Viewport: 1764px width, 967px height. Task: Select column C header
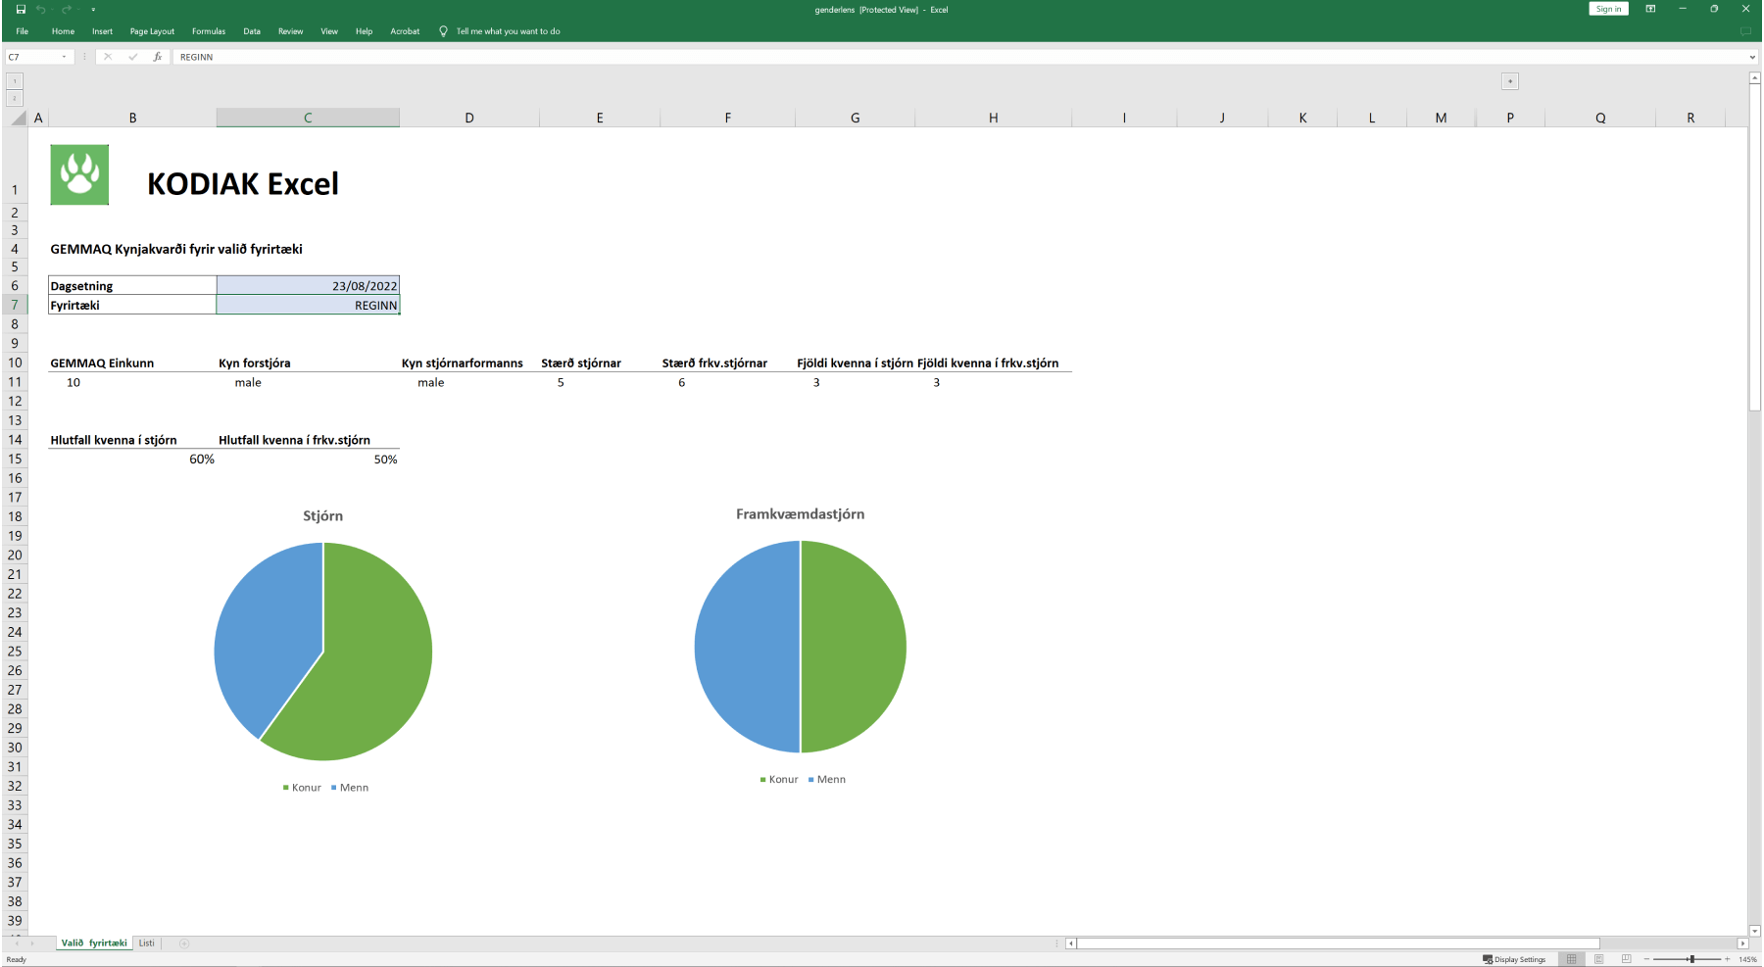(x=308, y=118)
